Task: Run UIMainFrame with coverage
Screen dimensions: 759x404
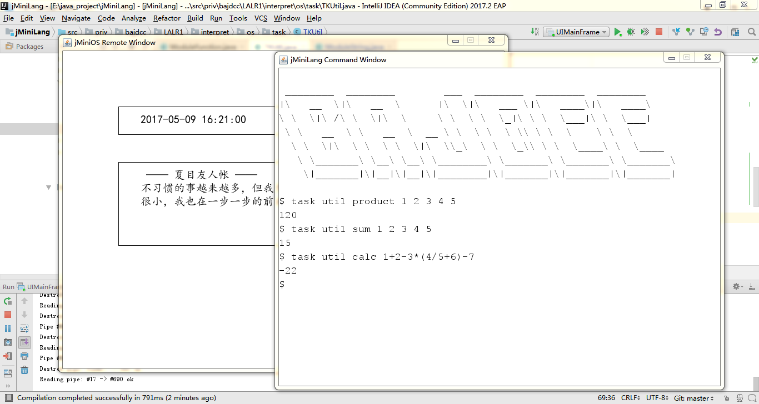Action: (x=645, y=32)
